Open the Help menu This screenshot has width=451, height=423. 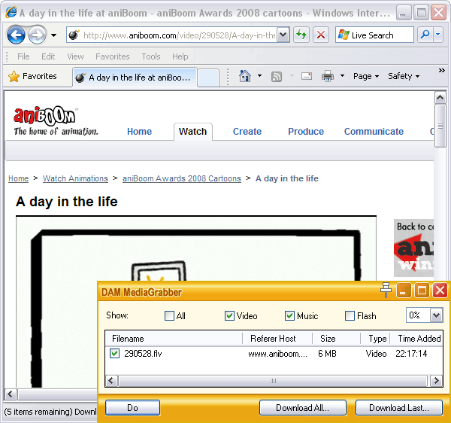click(180, 56)
